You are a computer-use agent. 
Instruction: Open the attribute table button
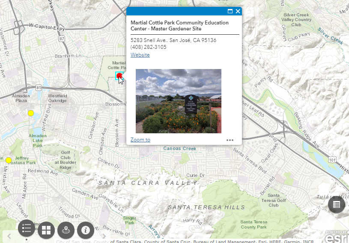click(337, 204)
